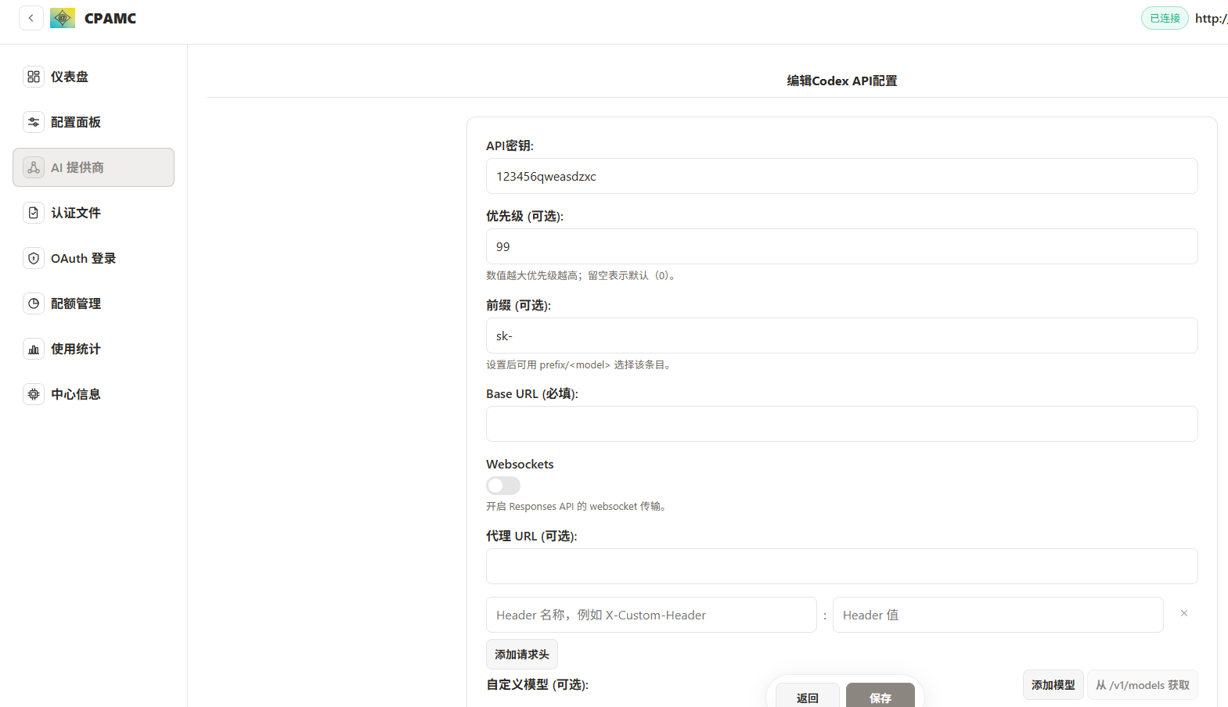
Task: Open 使用统计 page from sidebar
Action: coord(94,349)
